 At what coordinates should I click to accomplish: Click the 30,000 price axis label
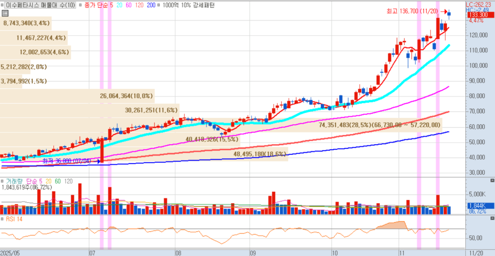point(478,172)
